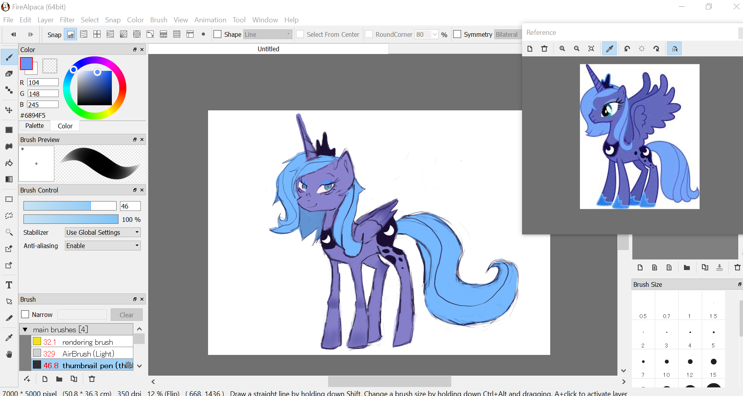Select the Magic Wand tool

click(9, 232)
